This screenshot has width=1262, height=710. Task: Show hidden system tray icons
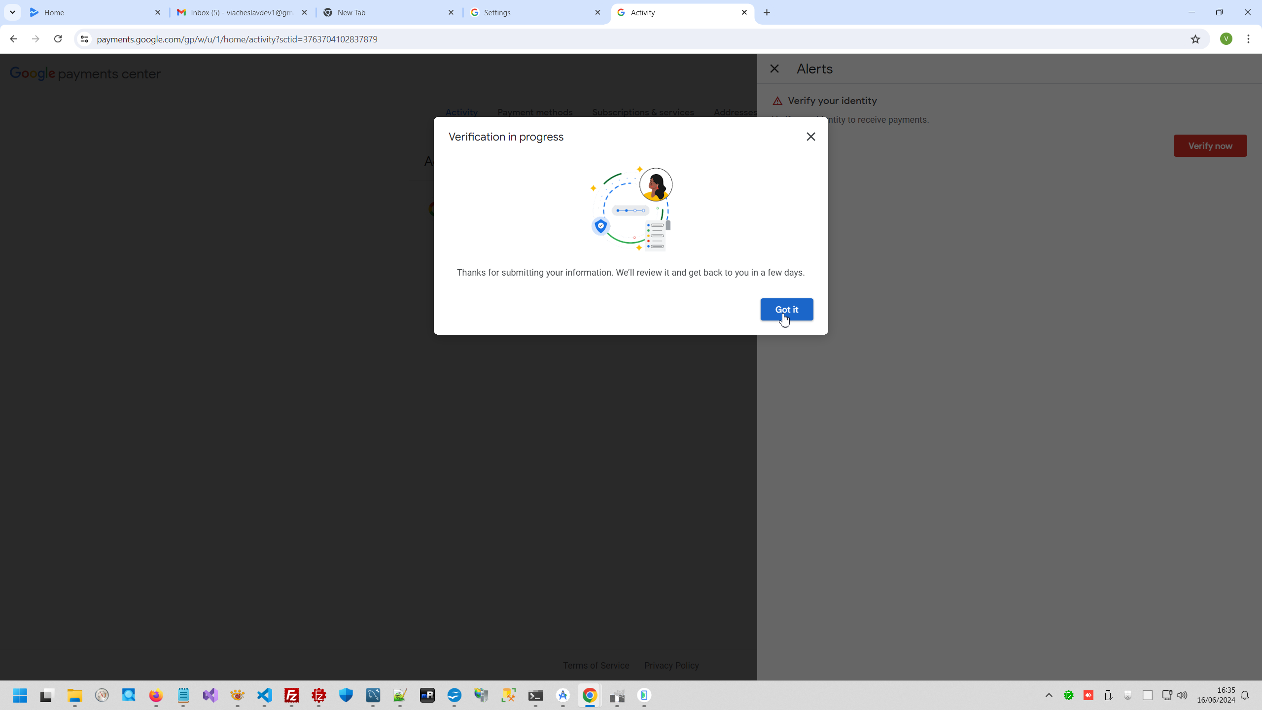[1049, 695]
